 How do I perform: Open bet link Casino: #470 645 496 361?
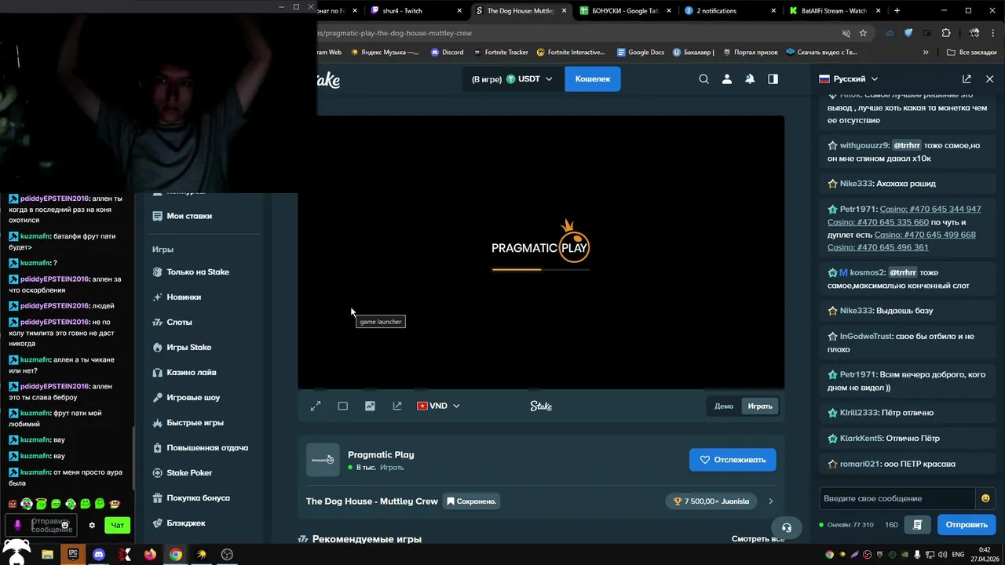pyautogui.click(x=878, y=247)
